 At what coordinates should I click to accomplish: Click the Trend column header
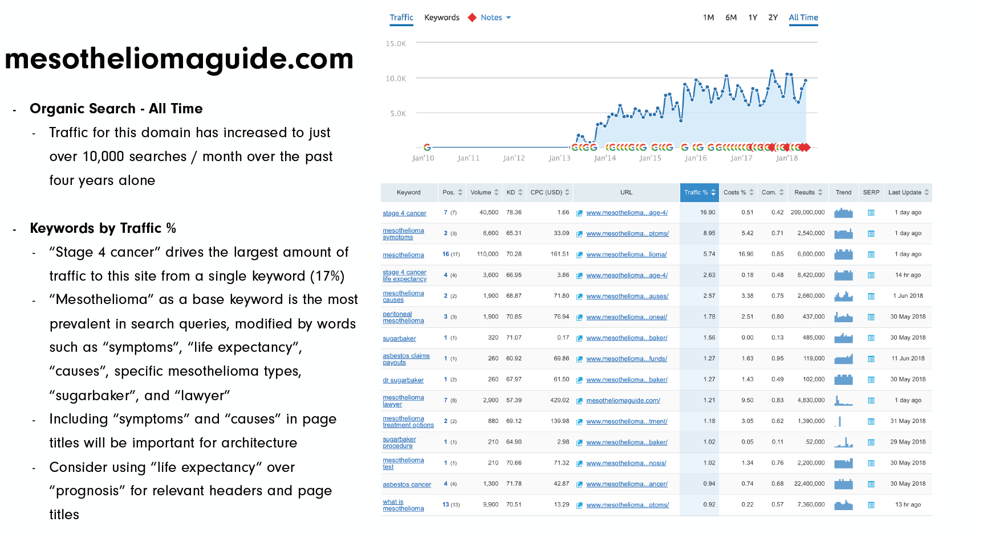coord(843,192)
